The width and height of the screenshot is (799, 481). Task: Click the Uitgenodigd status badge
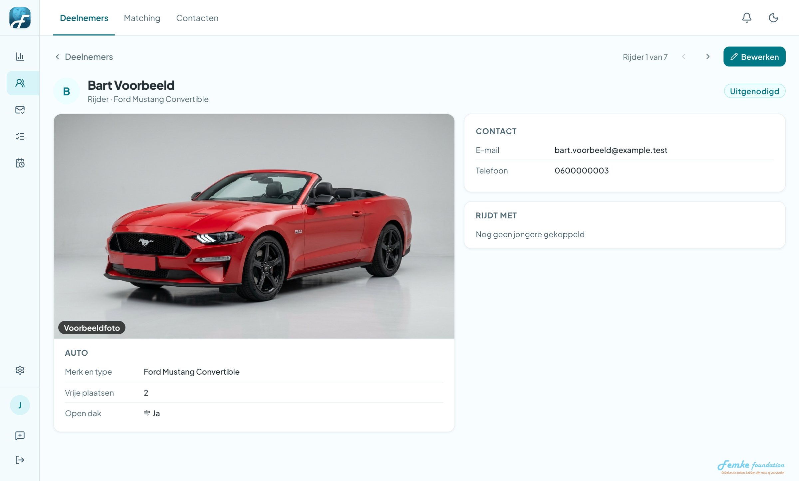754,91
